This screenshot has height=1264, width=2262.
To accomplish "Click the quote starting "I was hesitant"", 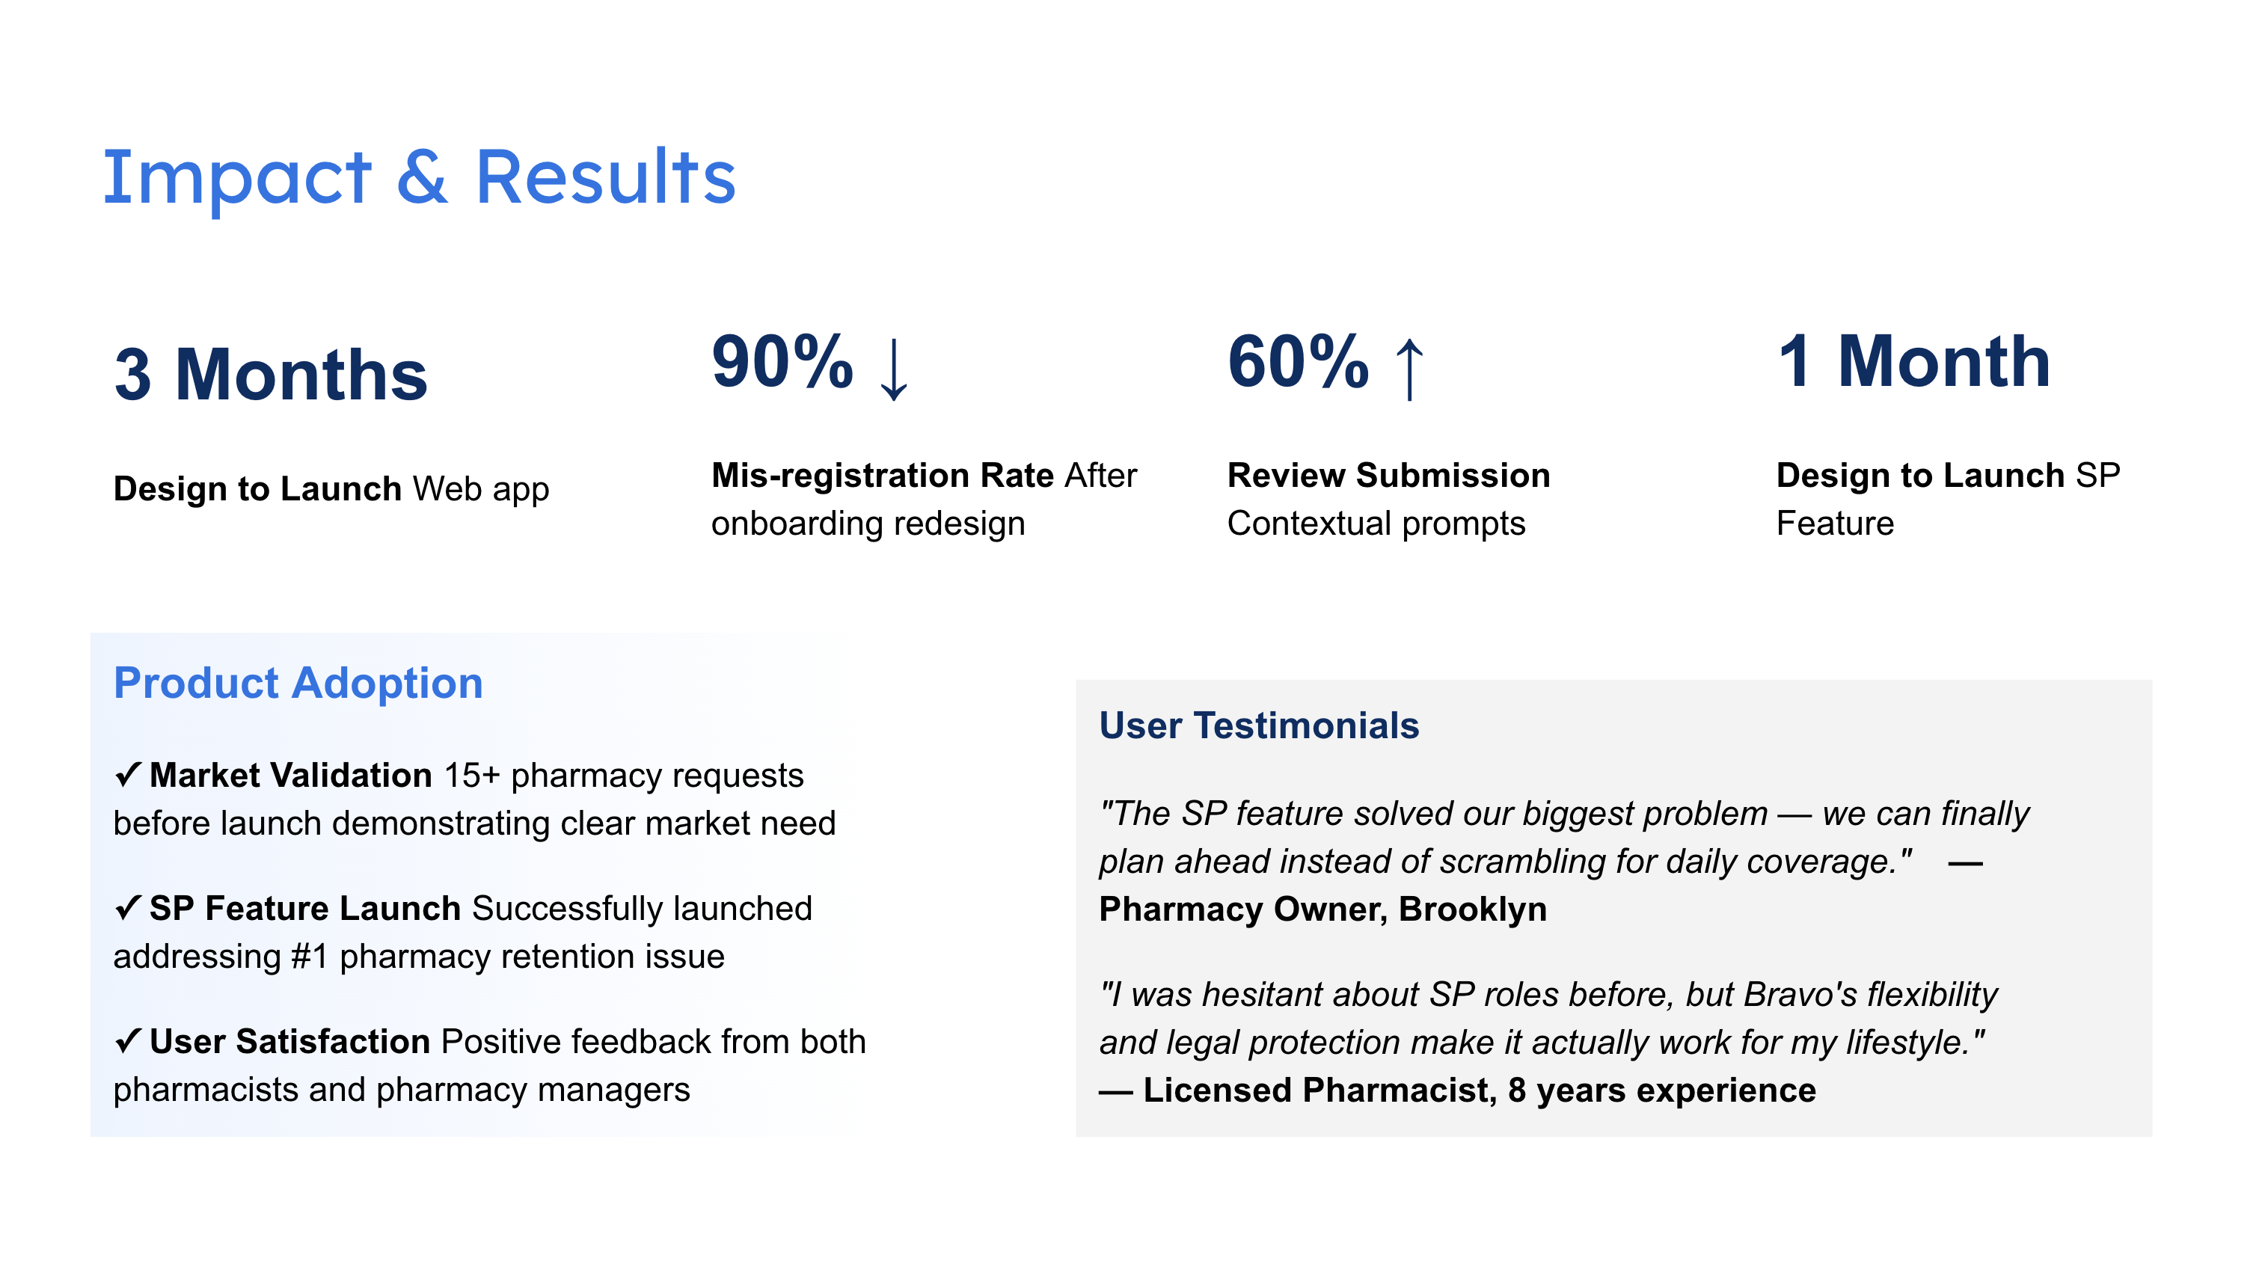I will pyautogui.click(x=1547, y=1018).
